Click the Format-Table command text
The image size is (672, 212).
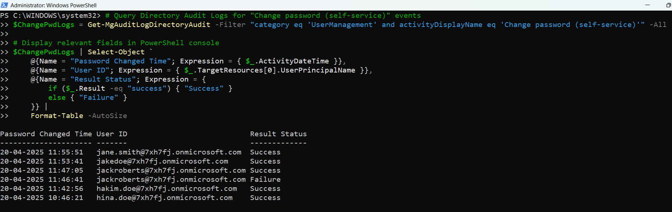(x=57, y=116)
